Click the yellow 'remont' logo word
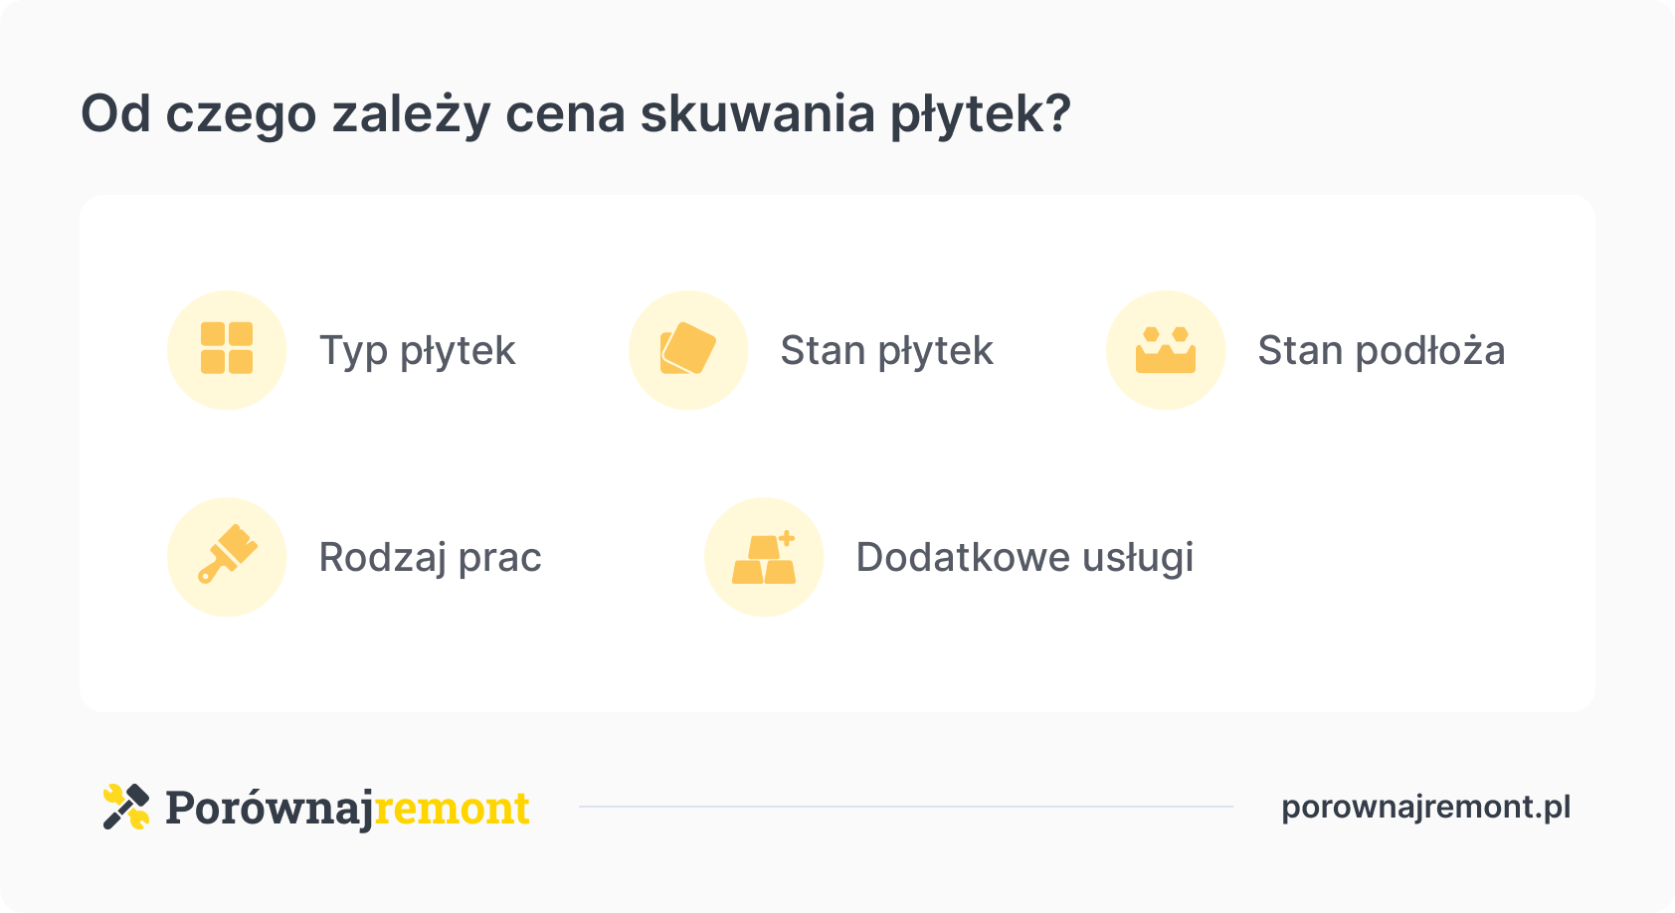The height and width of the screenshot is (913, 1675). 452,809
